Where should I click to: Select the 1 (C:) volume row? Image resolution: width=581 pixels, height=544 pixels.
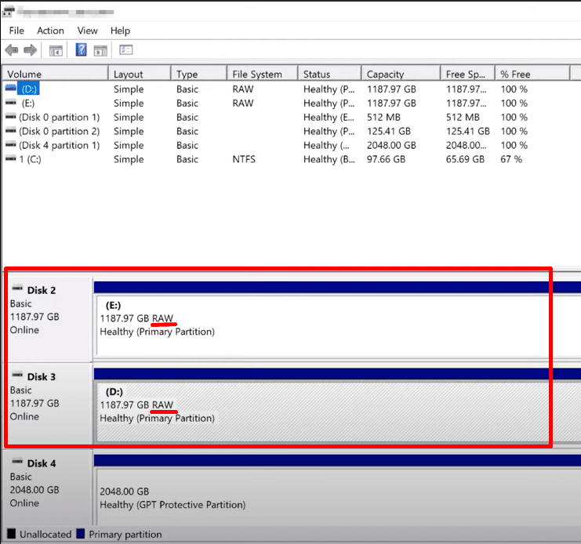click(x=31, y=159)
